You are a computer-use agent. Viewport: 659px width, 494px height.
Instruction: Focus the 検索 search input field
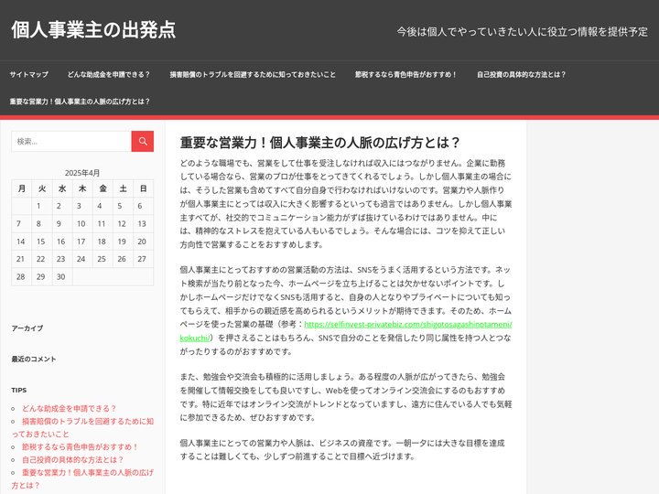pyautogui.click(x=71, y=141)
